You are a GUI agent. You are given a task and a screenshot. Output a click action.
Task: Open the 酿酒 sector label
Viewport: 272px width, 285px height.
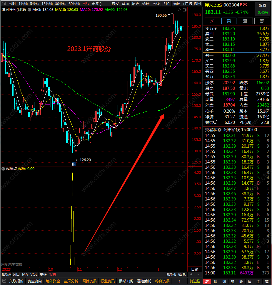pyautogui.click(x=262, y=6)
